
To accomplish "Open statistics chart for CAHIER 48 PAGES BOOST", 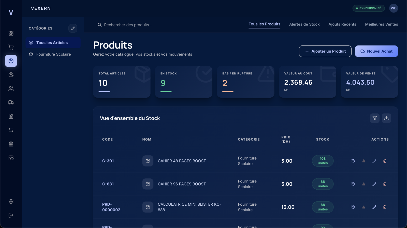I will tap(364, 161).
